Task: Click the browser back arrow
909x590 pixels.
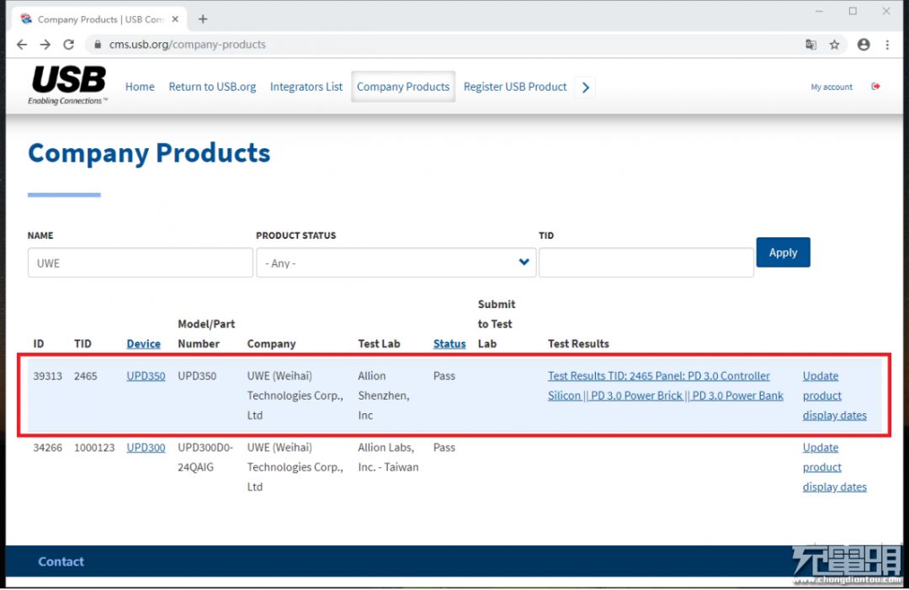Action: click(x=22, y=45)
